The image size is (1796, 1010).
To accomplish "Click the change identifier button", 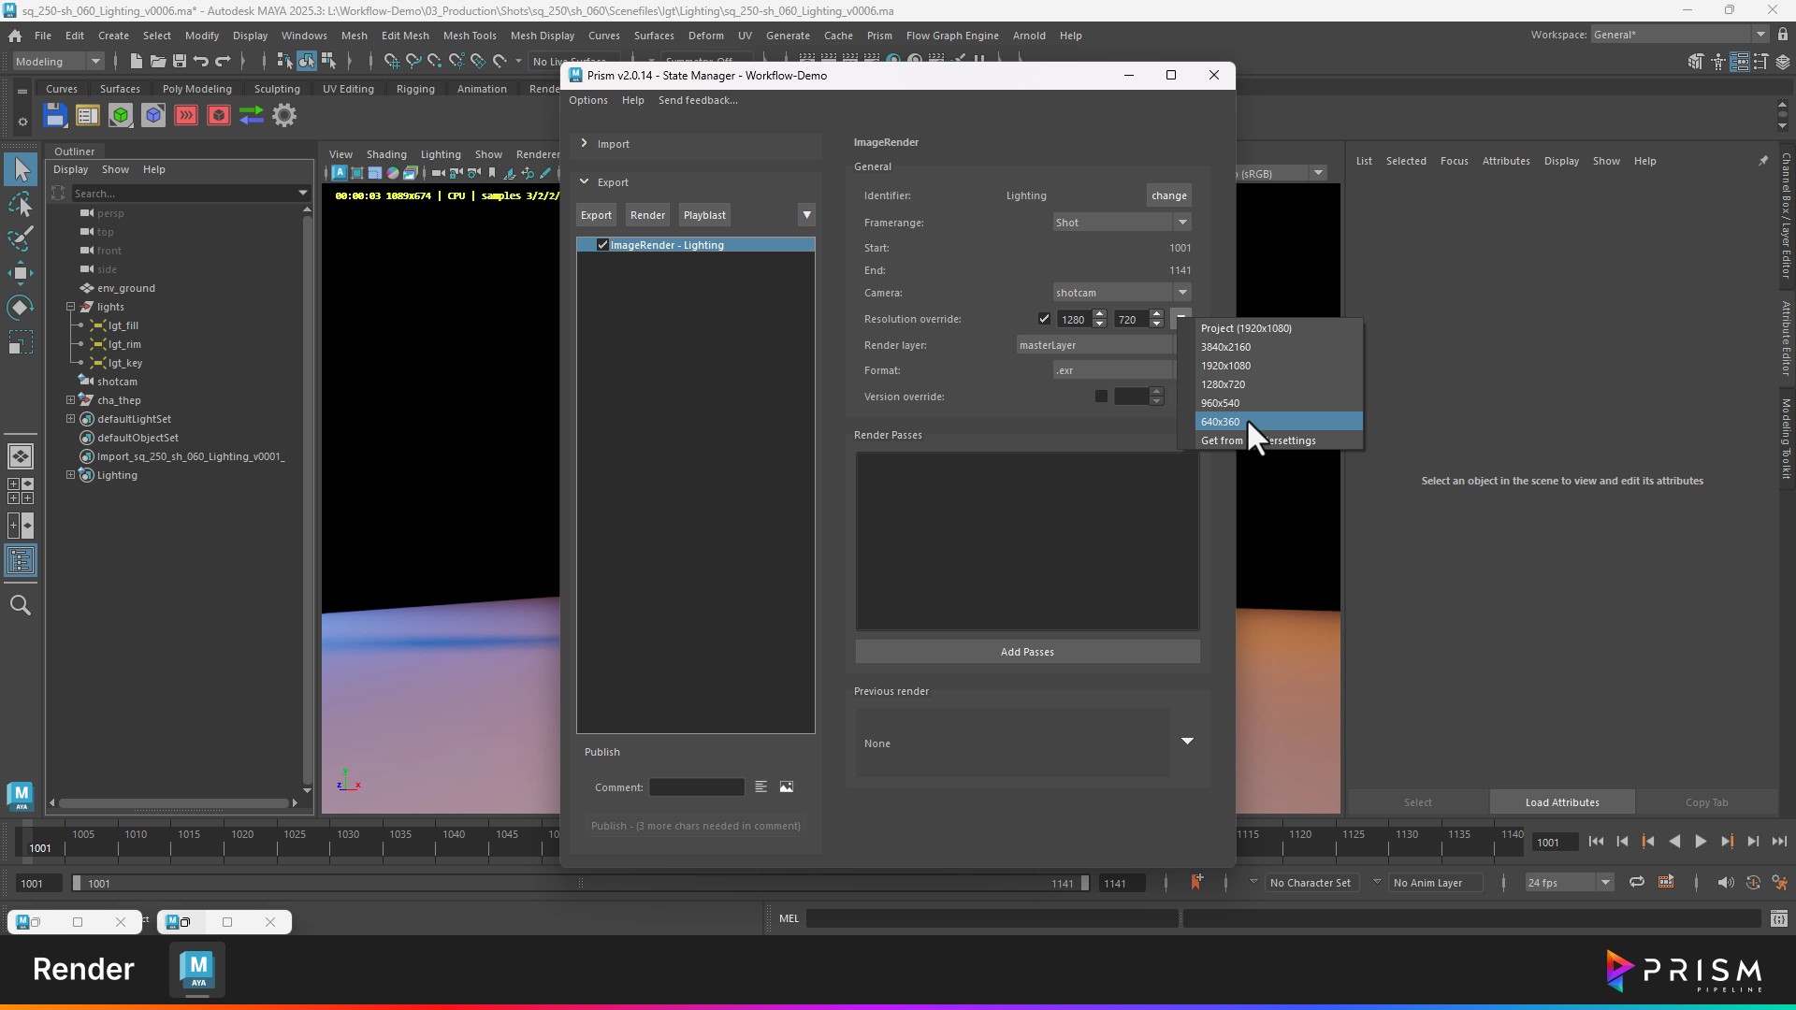I will coord(1169,195).
